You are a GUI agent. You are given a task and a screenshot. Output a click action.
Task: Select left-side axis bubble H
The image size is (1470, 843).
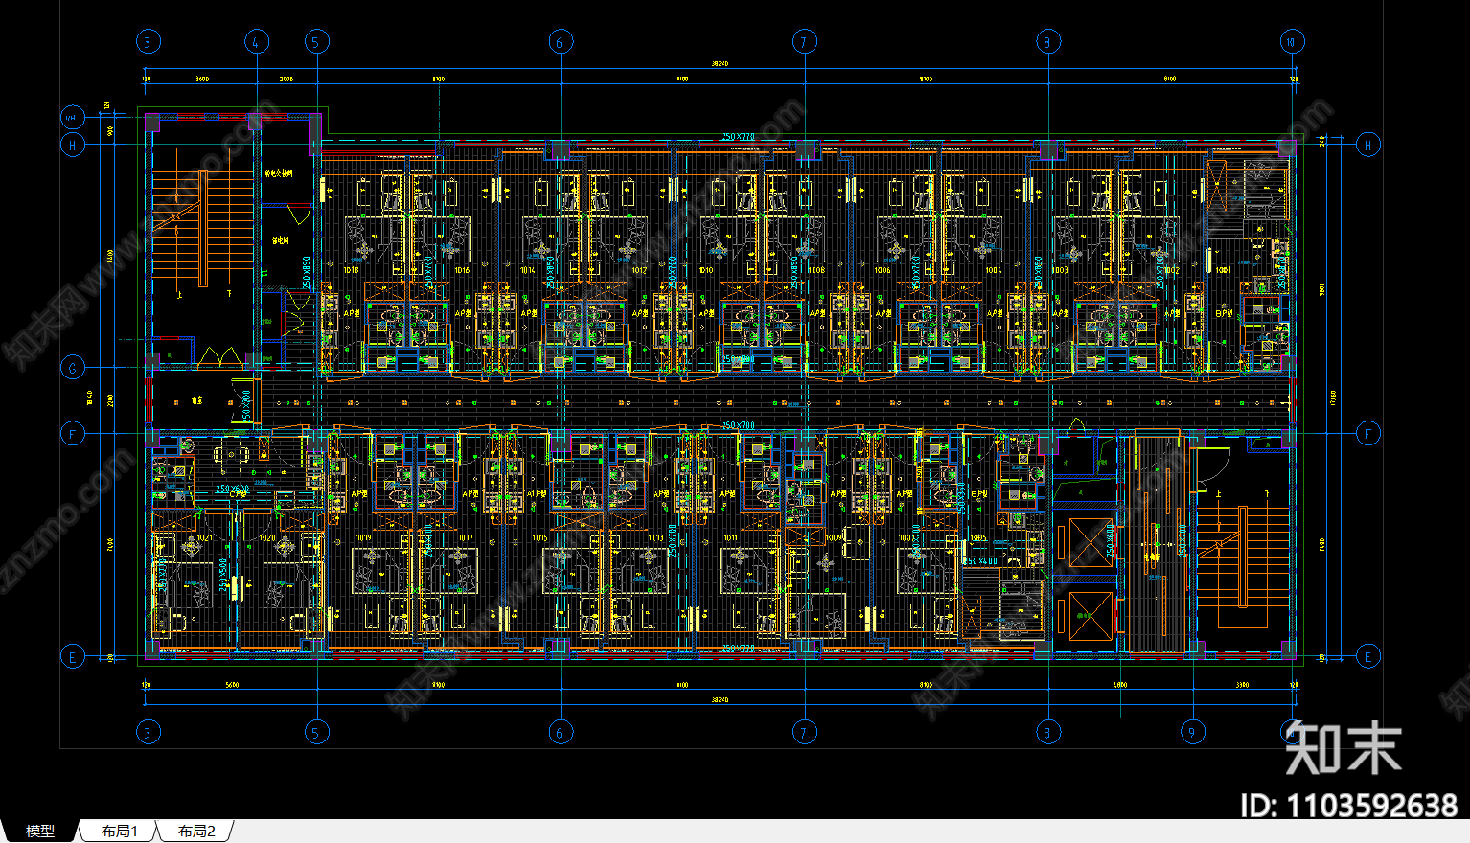(72, 146)
